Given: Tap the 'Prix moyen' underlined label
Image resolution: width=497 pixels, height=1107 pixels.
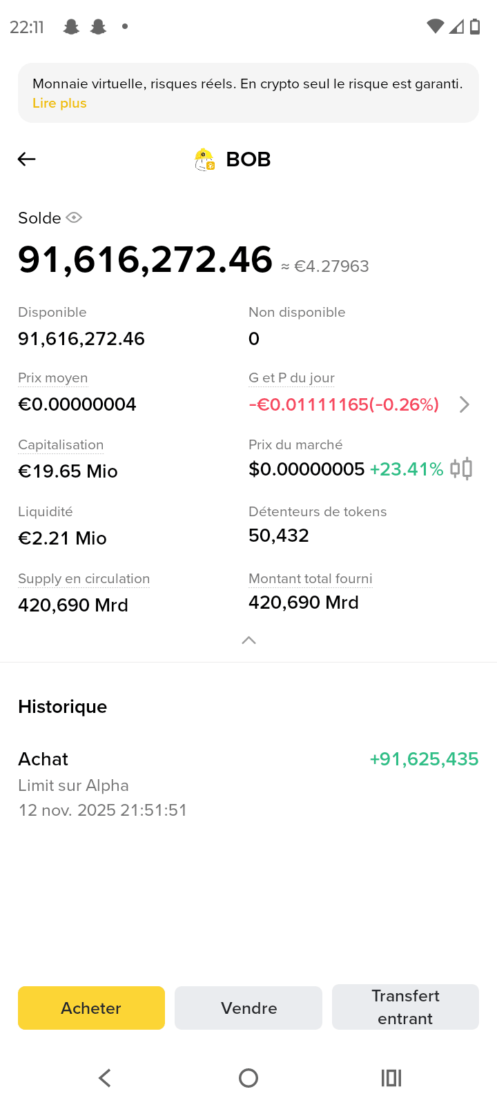Looking at the screenshot, I should pyautogui.click(x=53, y=378).
